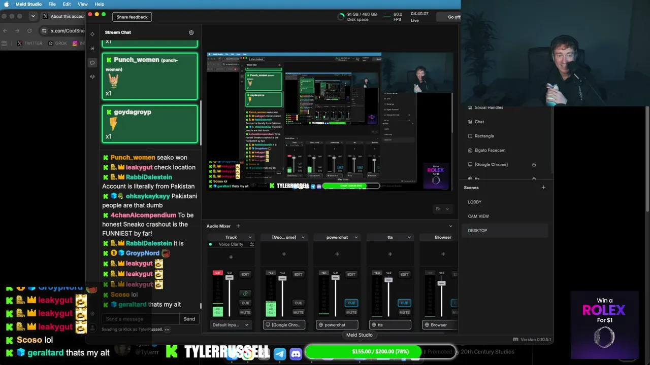Click the tts channel volume fader

[x=388, y=279]
